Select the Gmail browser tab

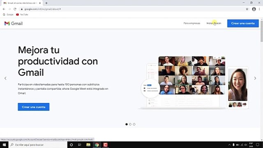point(22,3)
